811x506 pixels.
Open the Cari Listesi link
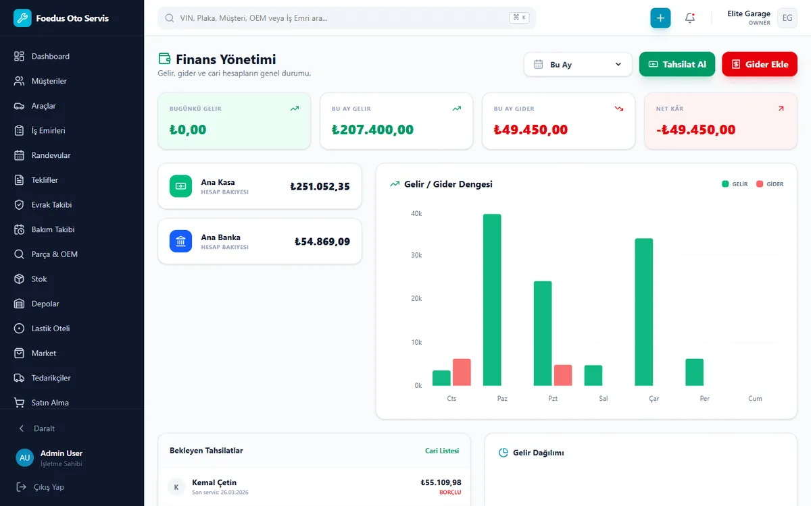pyautogui.click(x=442, y=451)
